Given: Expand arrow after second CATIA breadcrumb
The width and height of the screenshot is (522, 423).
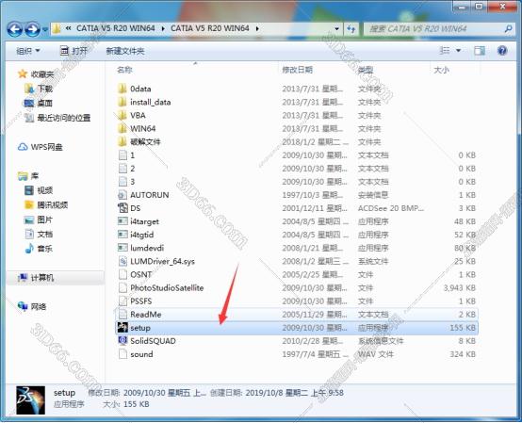Looking at the screenshot, I should [257, 29].
